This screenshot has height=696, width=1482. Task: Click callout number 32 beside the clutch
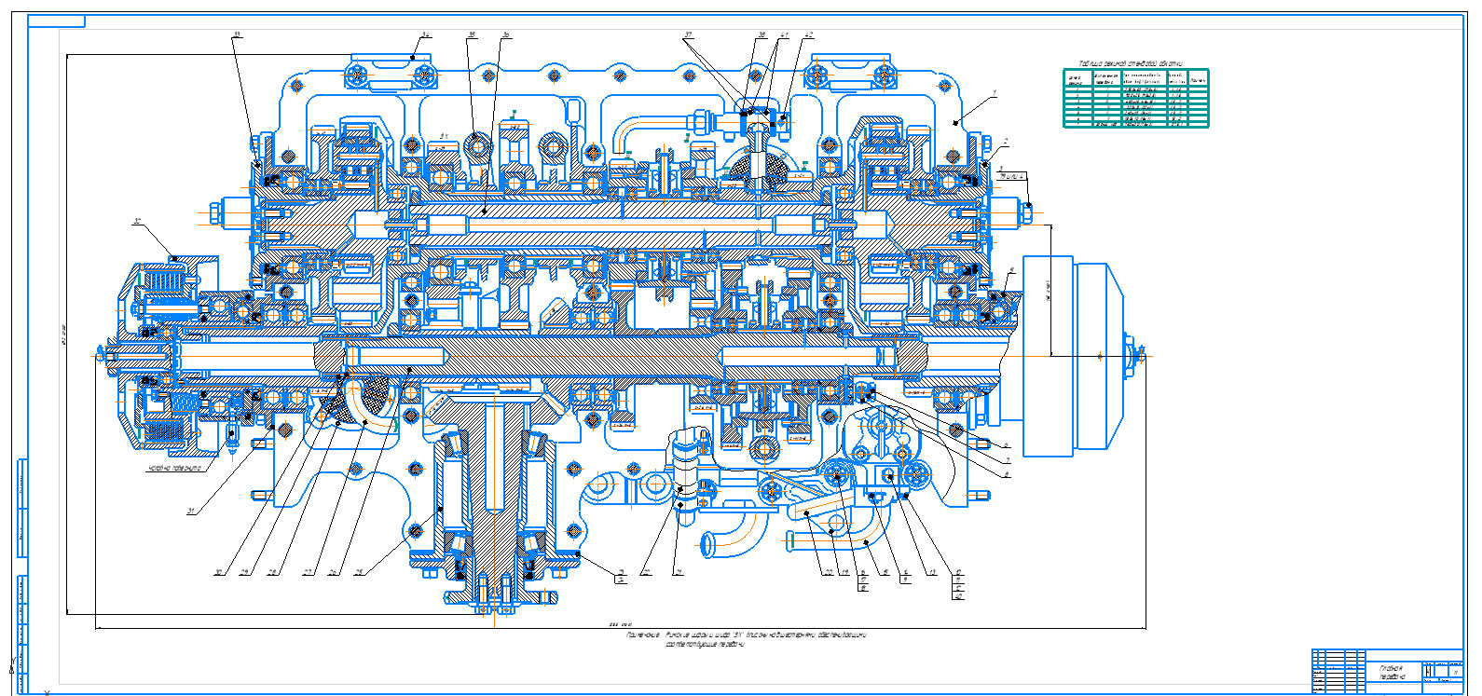tap(137, 221)
